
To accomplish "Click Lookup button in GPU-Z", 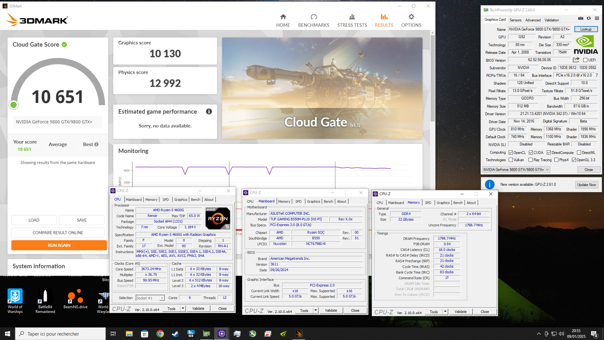I will pos(586,29).
